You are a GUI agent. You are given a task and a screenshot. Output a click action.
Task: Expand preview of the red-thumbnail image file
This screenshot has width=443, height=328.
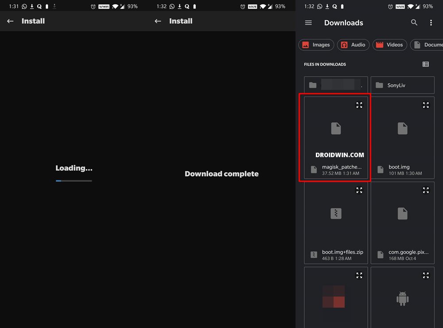point(359,275)
